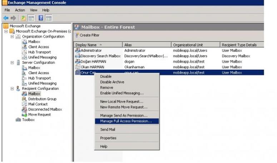Select Hub Transport under Organization Configuration
Viewport: 277px width, 163px height.
(40, 52)
